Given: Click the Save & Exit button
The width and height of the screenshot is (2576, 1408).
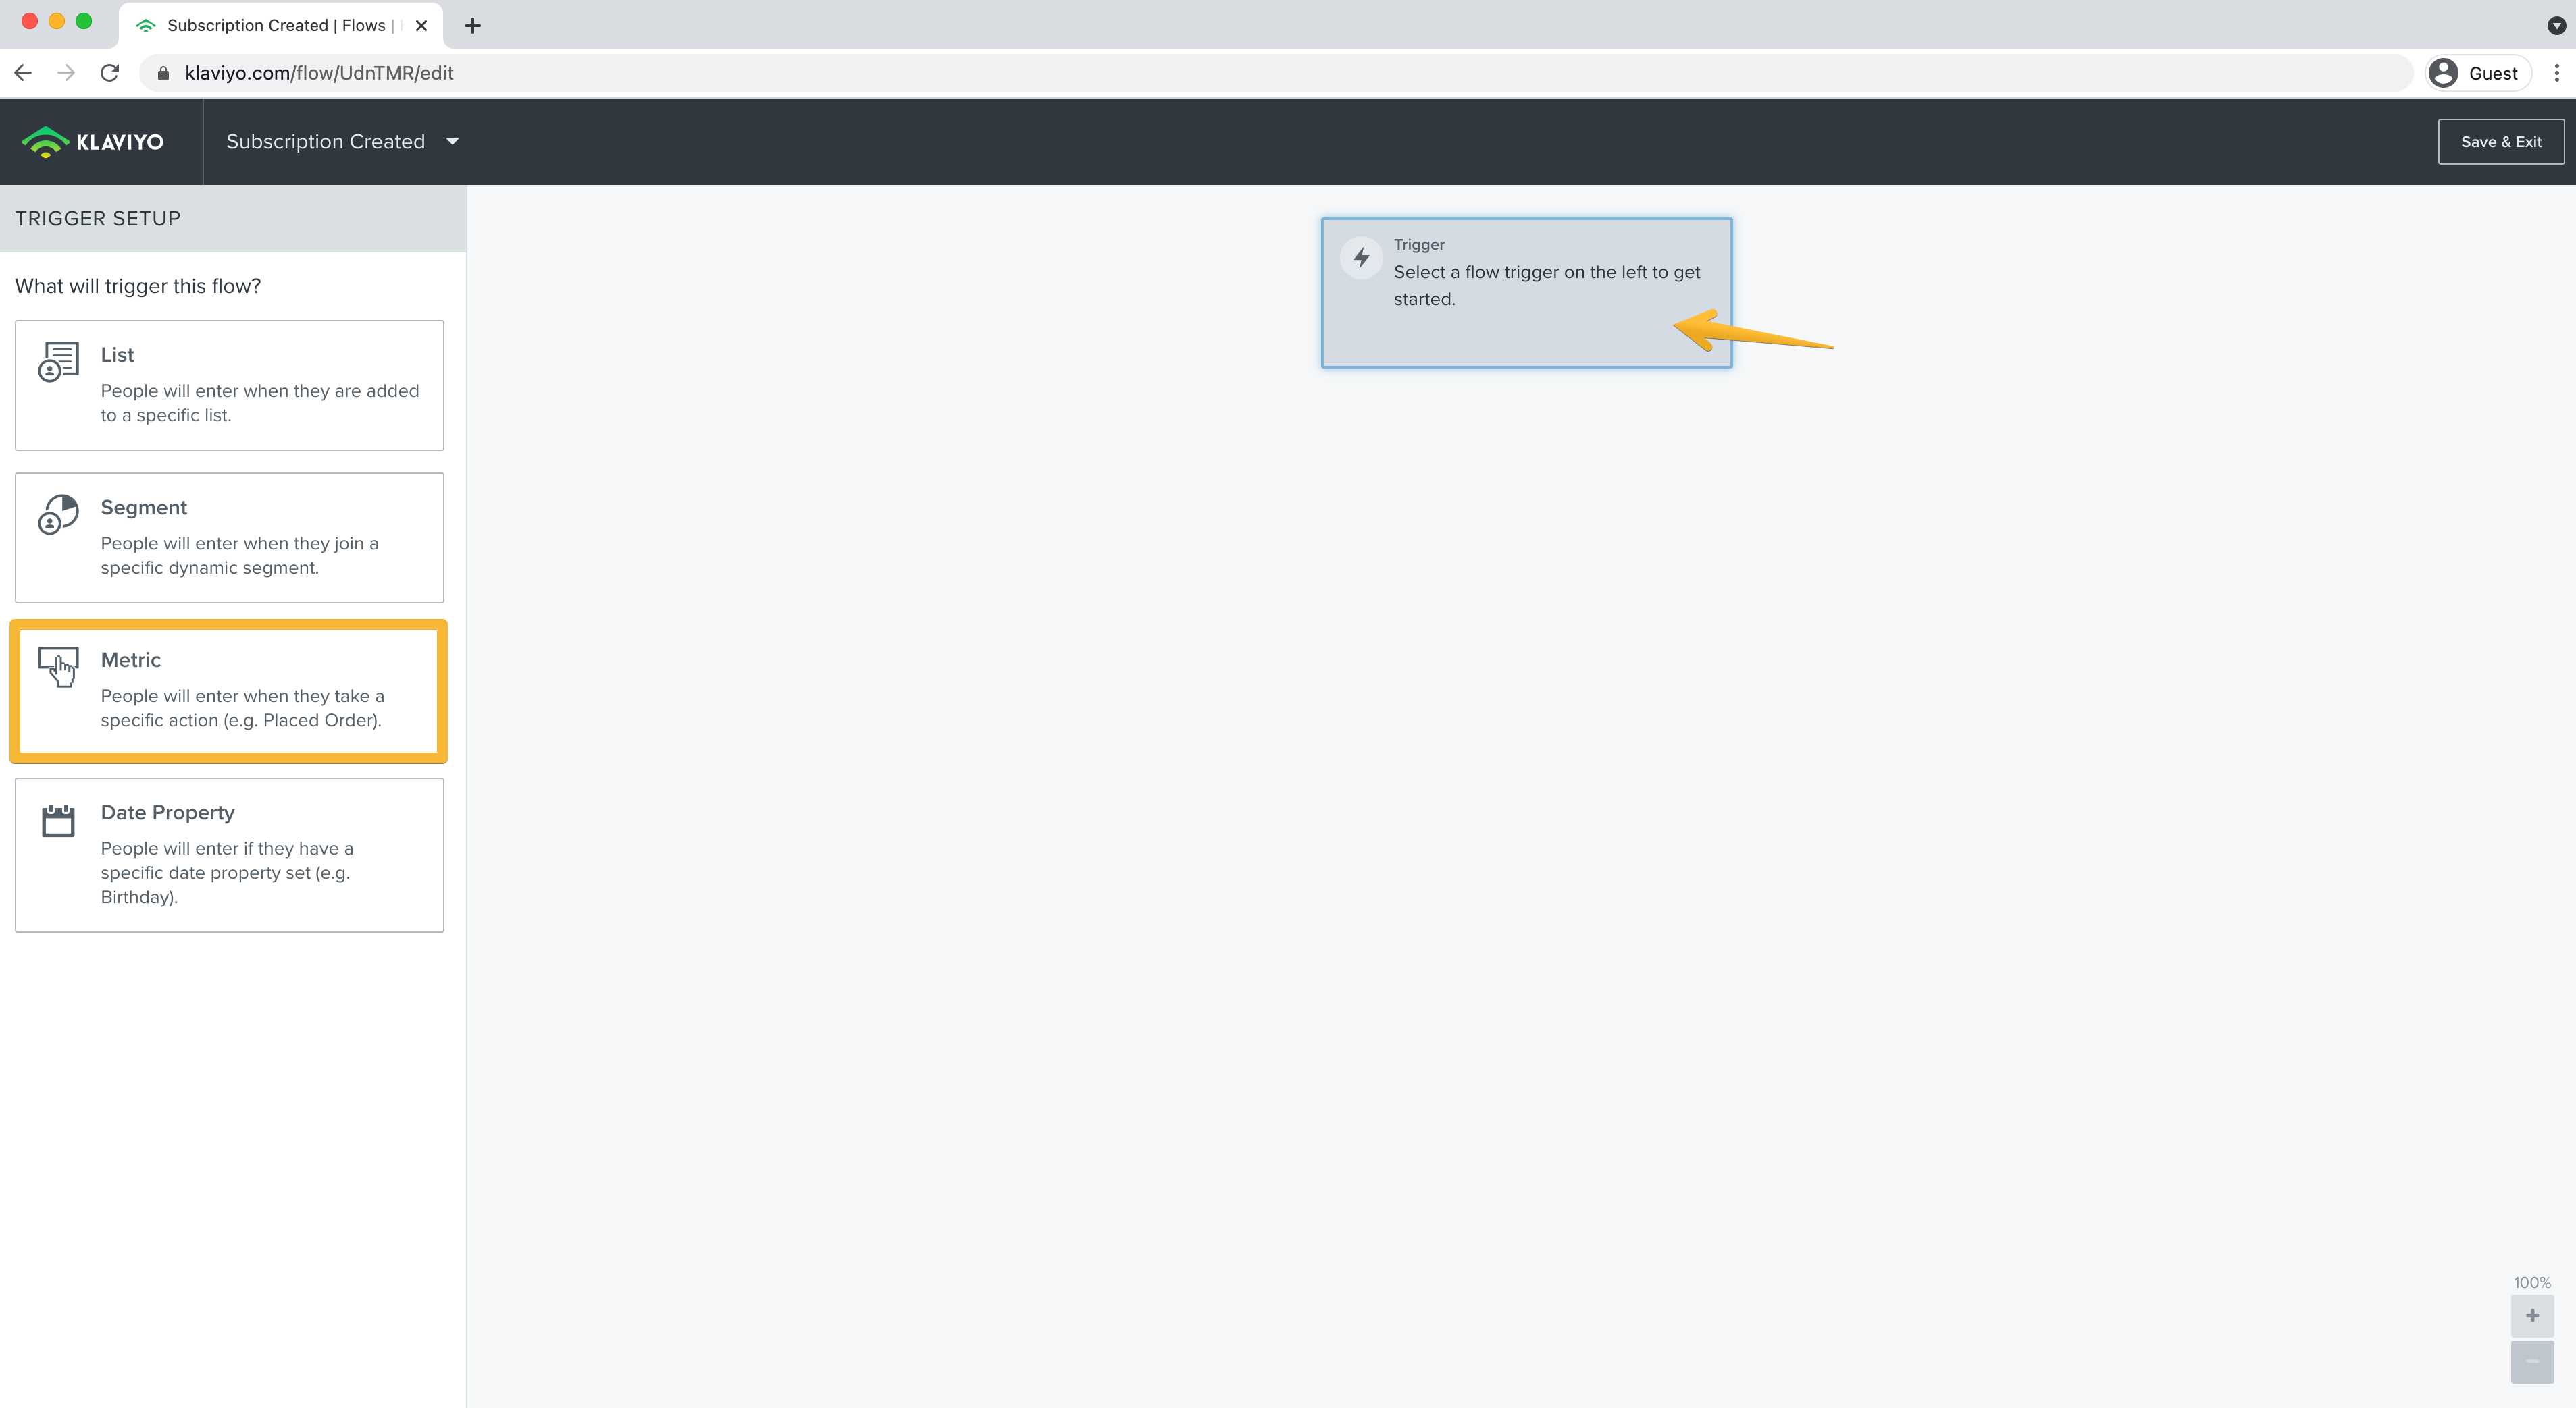Looking at the screenshot, I should pyautogui.click(x=2500, y=142).
